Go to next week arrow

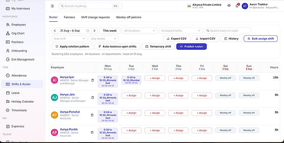(94, 31)
